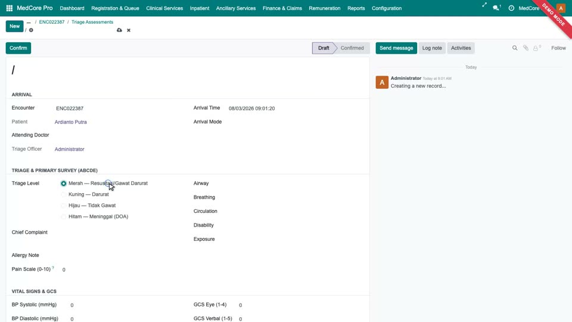
Task: Click the BP Systolic value field
Action: [124, 305]
